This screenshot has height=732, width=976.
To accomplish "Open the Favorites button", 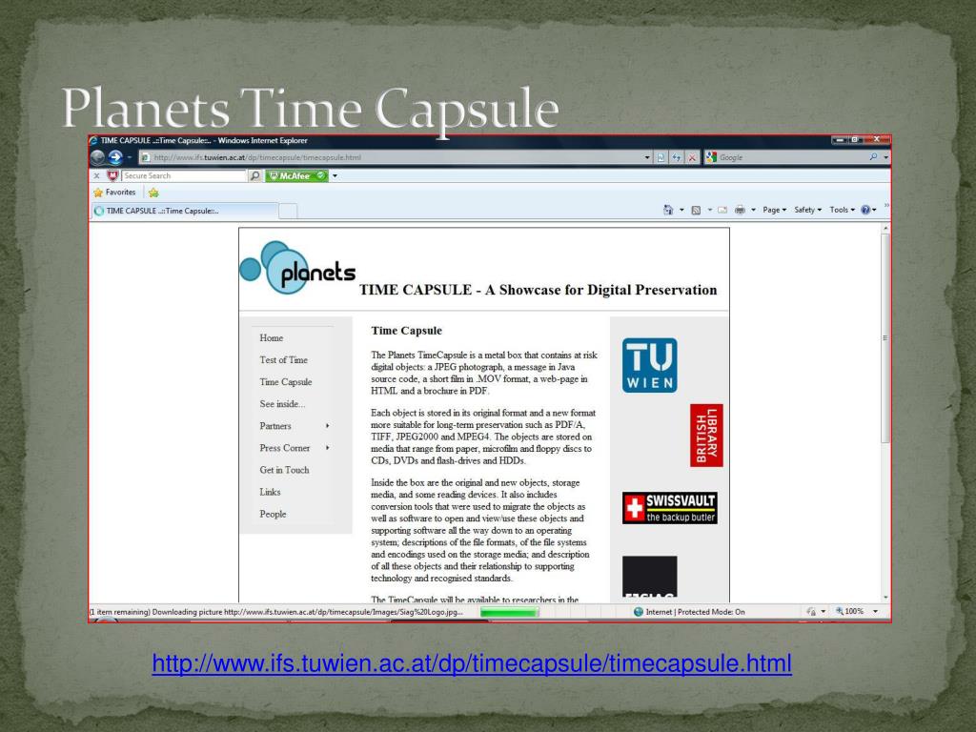I will [114, 193].
